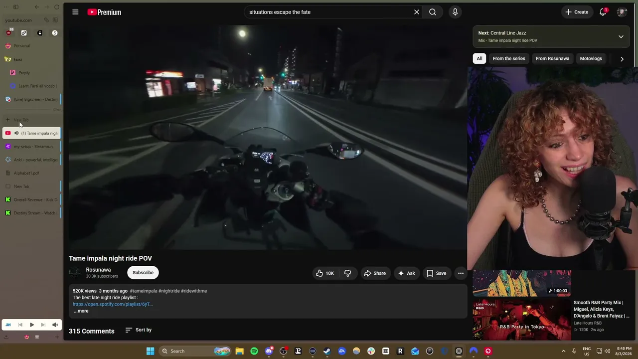Mute the Tame impala tab speaker icon
638x359 pixels.
tap(16, 133)
